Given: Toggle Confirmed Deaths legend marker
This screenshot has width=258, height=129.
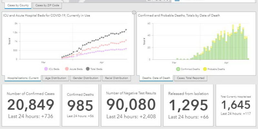Looking at the screenshot, I should coord(178,69).
